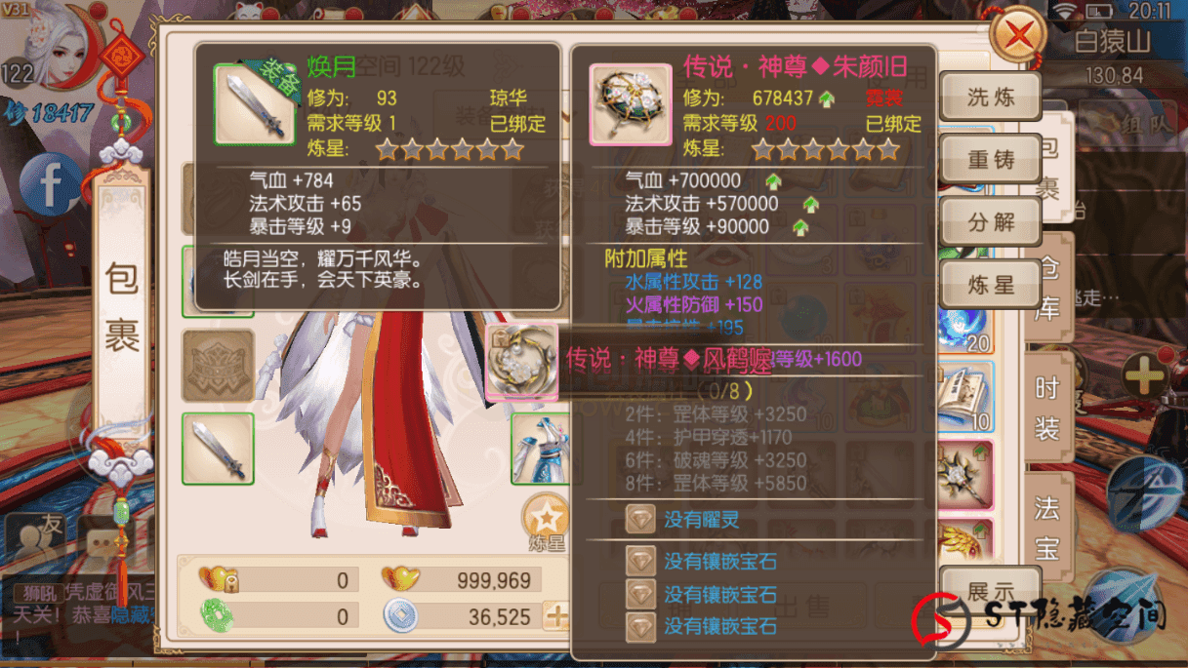Switch to the 法宝 tab
The height and width of the screenshot is (668, 1188).
pyautogui.click(x=1048, y=527)
